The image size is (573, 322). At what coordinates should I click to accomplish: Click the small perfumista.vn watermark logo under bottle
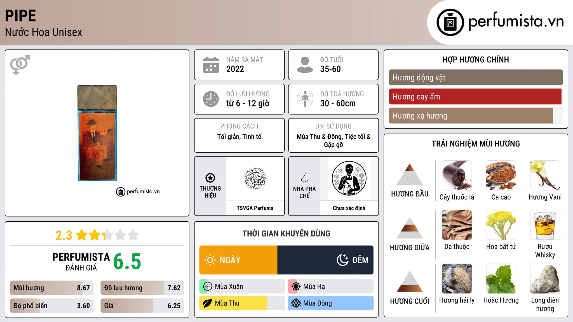point(138,192)
